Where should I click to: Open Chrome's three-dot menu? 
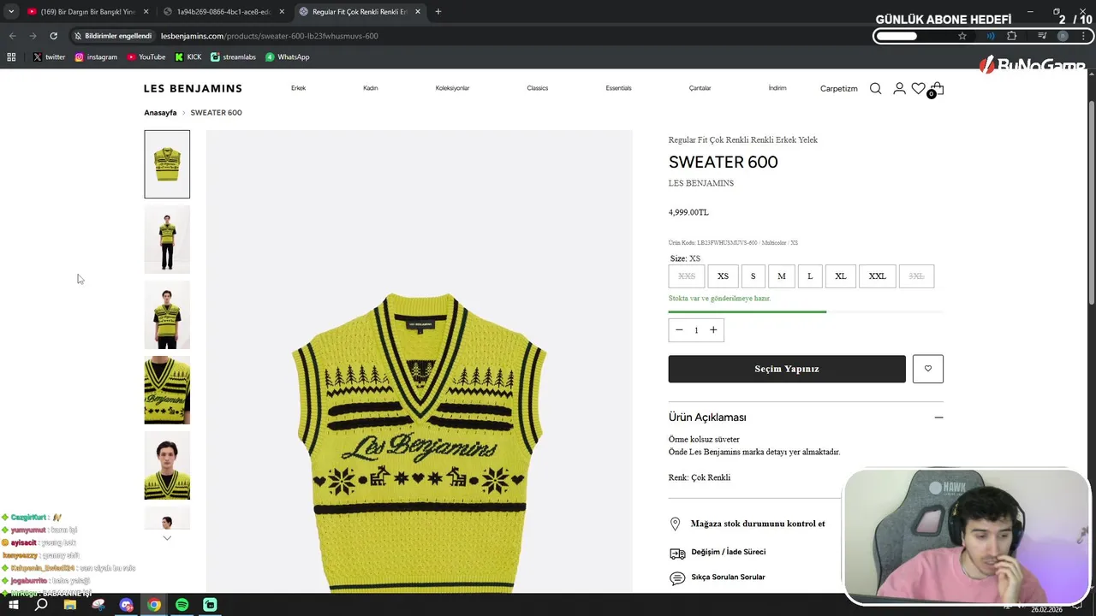pos(1084,36)
